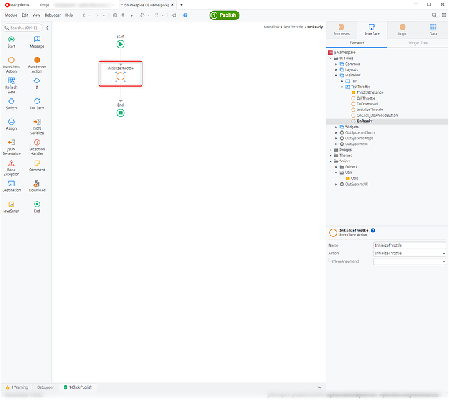Click the InitializeThrottle node on canvas

(x=121, y=76)
